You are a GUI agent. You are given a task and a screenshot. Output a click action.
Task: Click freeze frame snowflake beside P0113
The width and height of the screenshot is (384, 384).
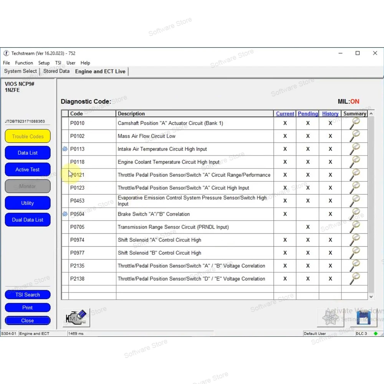pos(65,149)
